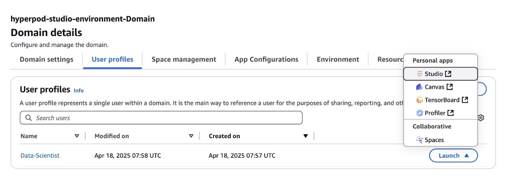Click the external-link icon next to Studio

pyautogui.click(x=448, y=74)
